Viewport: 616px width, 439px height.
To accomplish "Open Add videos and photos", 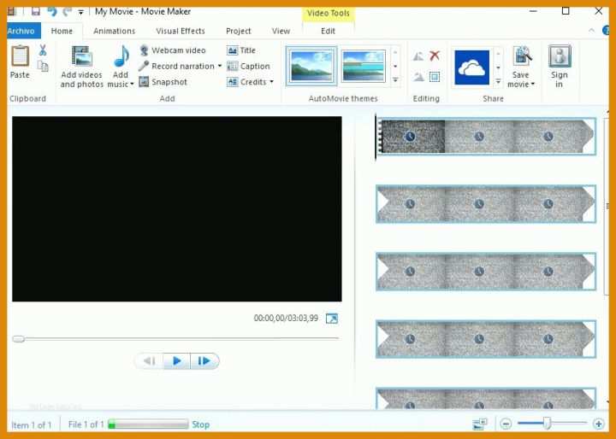I will [x=82, y=67].
